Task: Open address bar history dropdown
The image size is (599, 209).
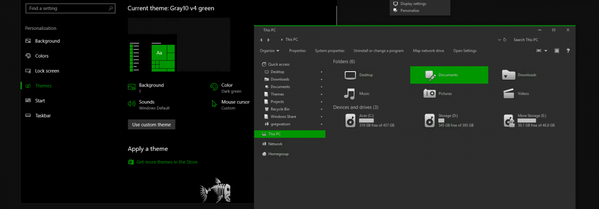Action: click(x=500, y=40)
